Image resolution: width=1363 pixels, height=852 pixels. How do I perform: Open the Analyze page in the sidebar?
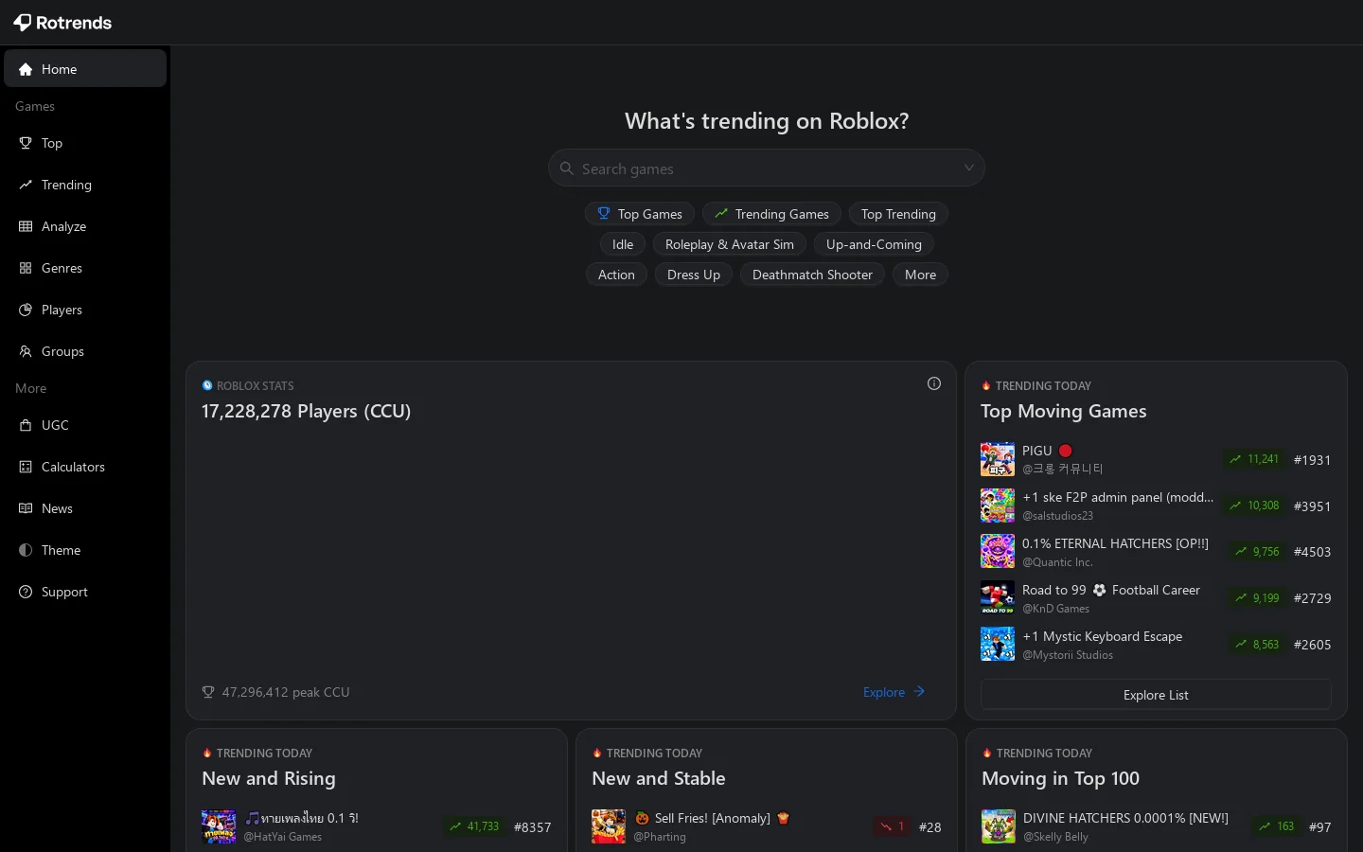[85, 226]
